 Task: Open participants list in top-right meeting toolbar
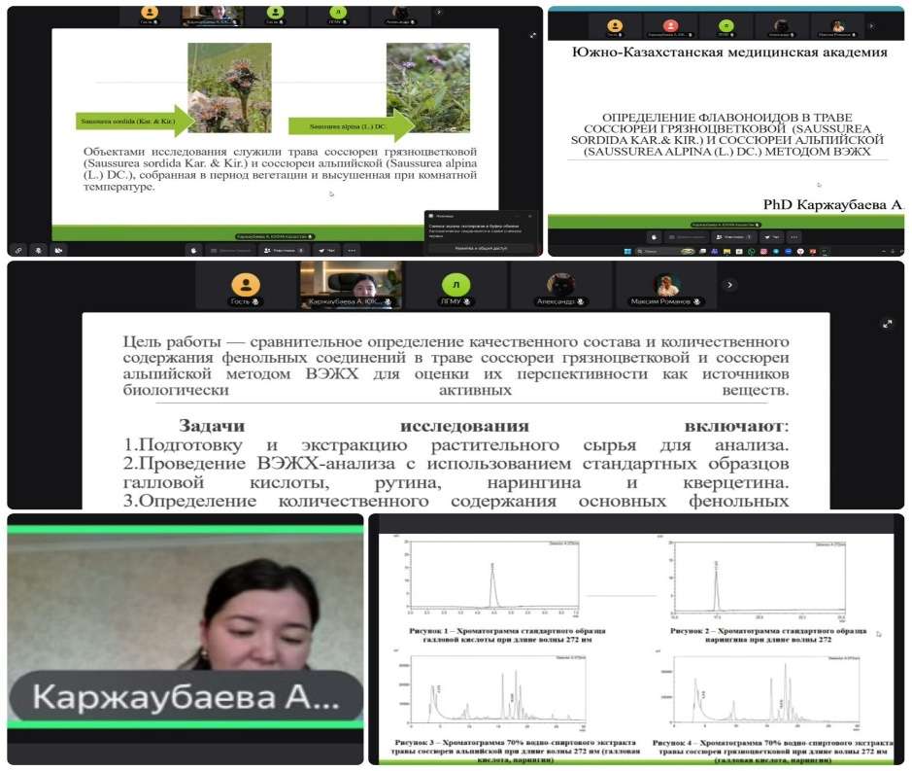point(732,236)
